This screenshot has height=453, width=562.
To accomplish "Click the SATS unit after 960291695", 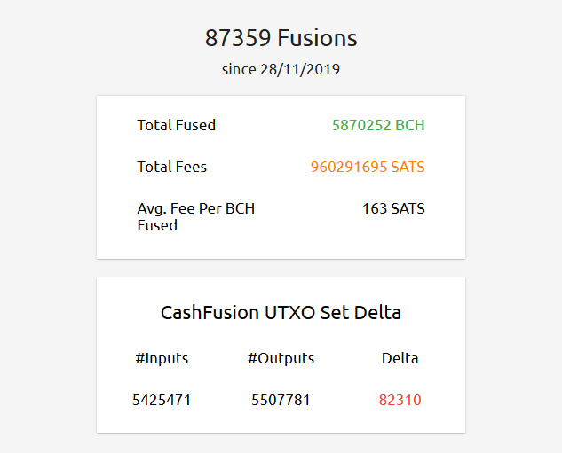I will click(x=408, y=167).
